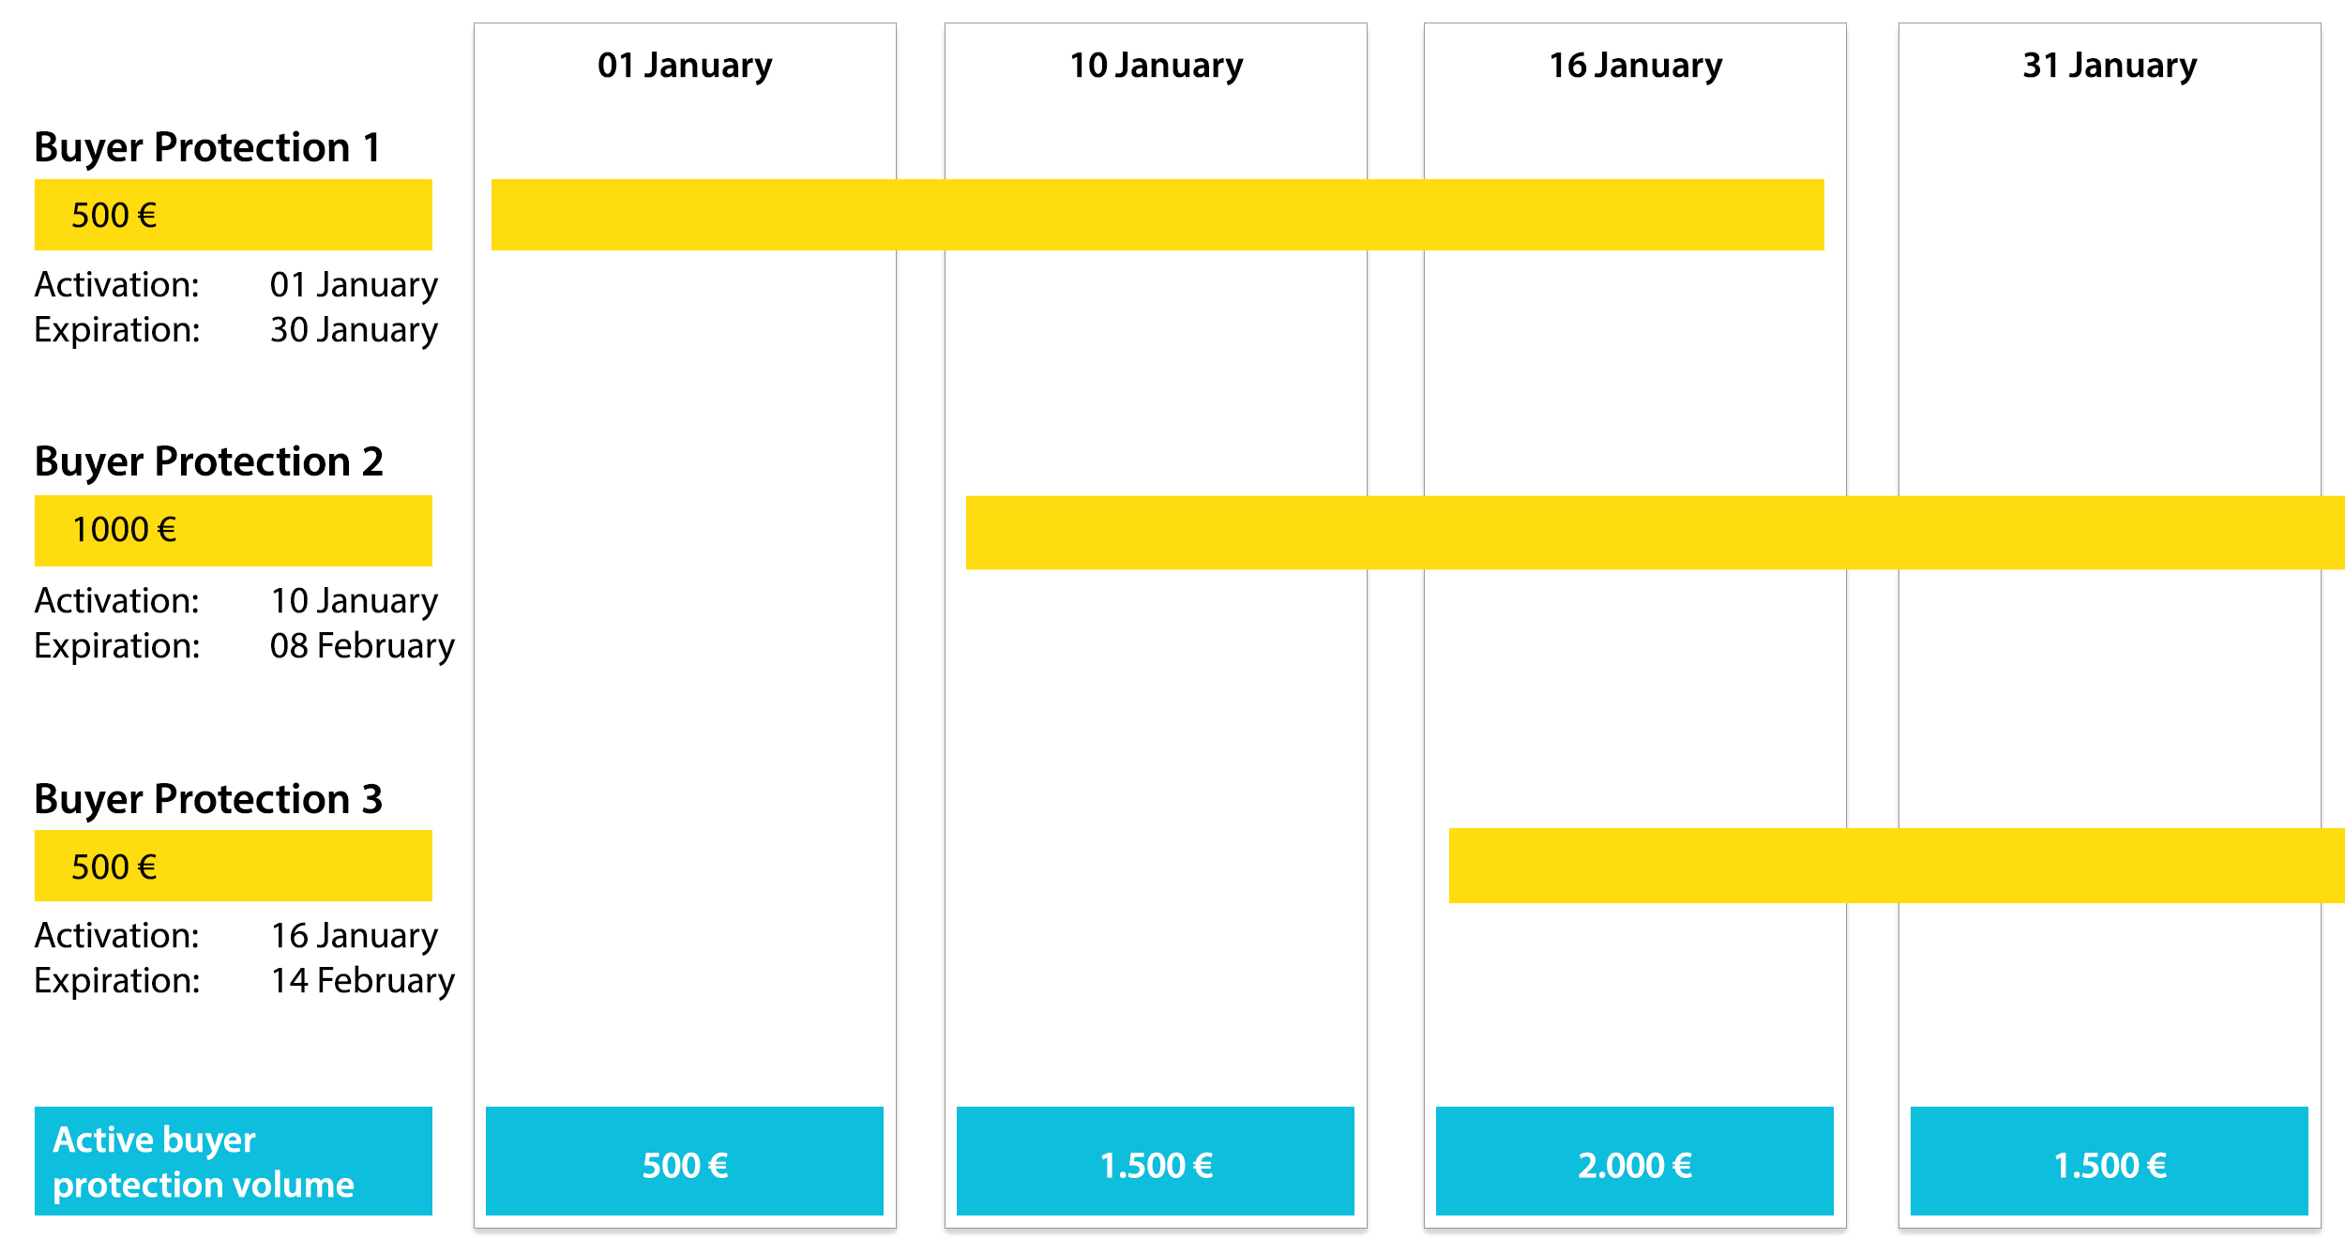Click the 16 January column header
Viewport: 2345px width, 1253px height.
coord(1635,66)
